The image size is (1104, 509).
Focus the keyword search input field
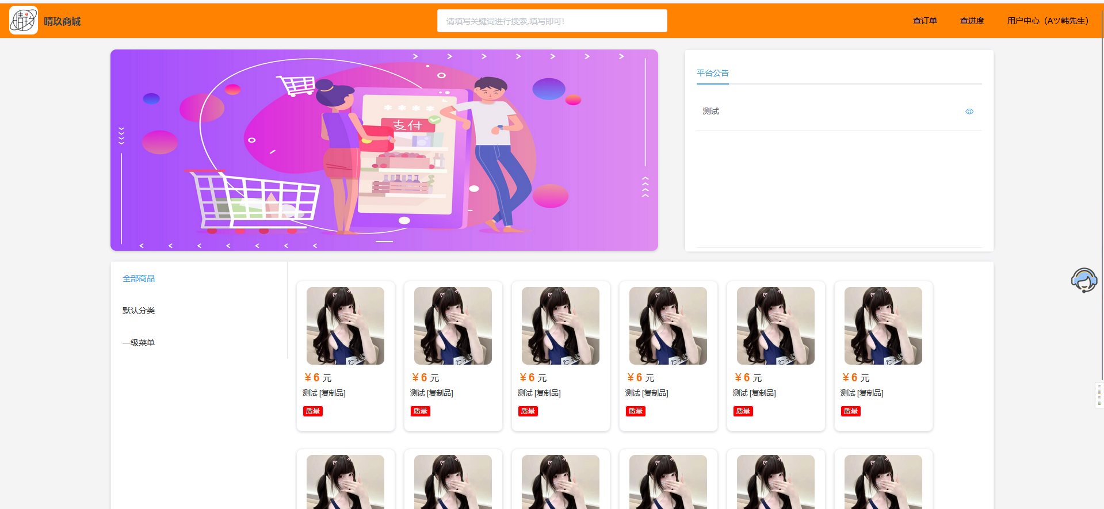click(x=552, y=21)
